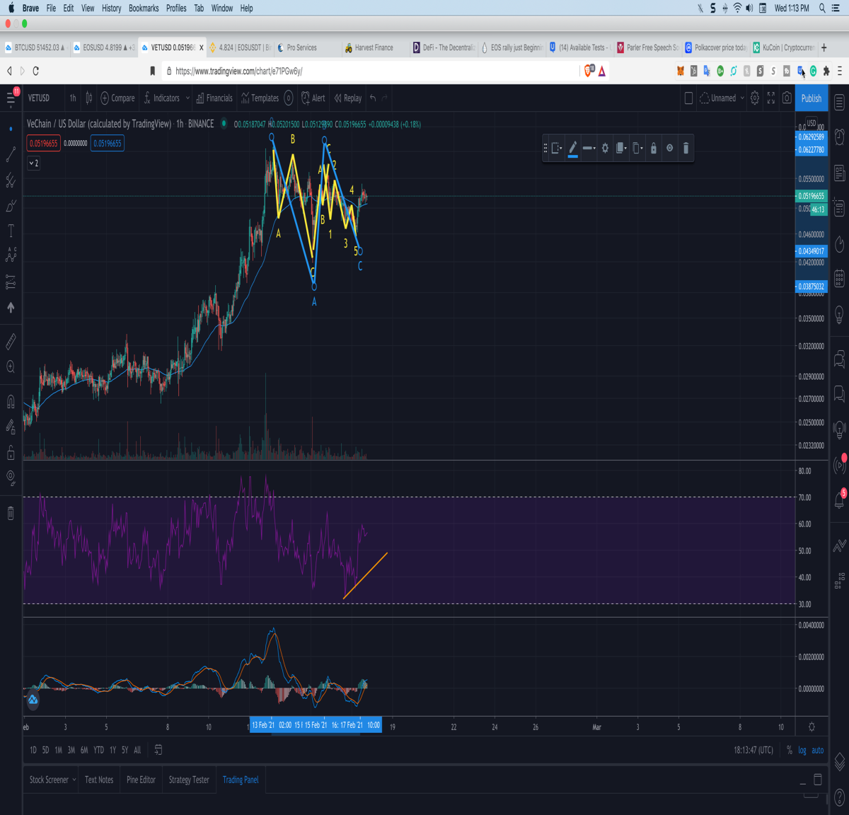Open line thickness dropdown in floating toolbar
This screenshot has height=815, width=849.
point(589,148)
